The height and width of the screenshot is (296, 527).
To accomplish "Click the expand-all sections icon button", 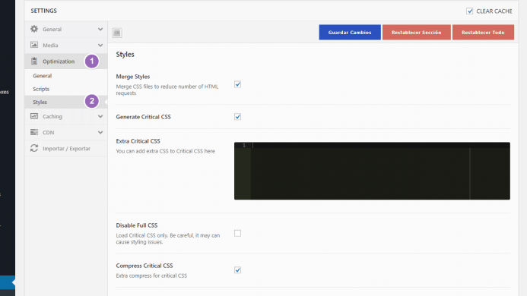I will [117, 33].
